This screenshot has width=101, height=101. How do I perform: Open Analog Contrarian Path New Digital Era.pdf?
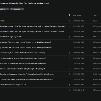[25, 42]
